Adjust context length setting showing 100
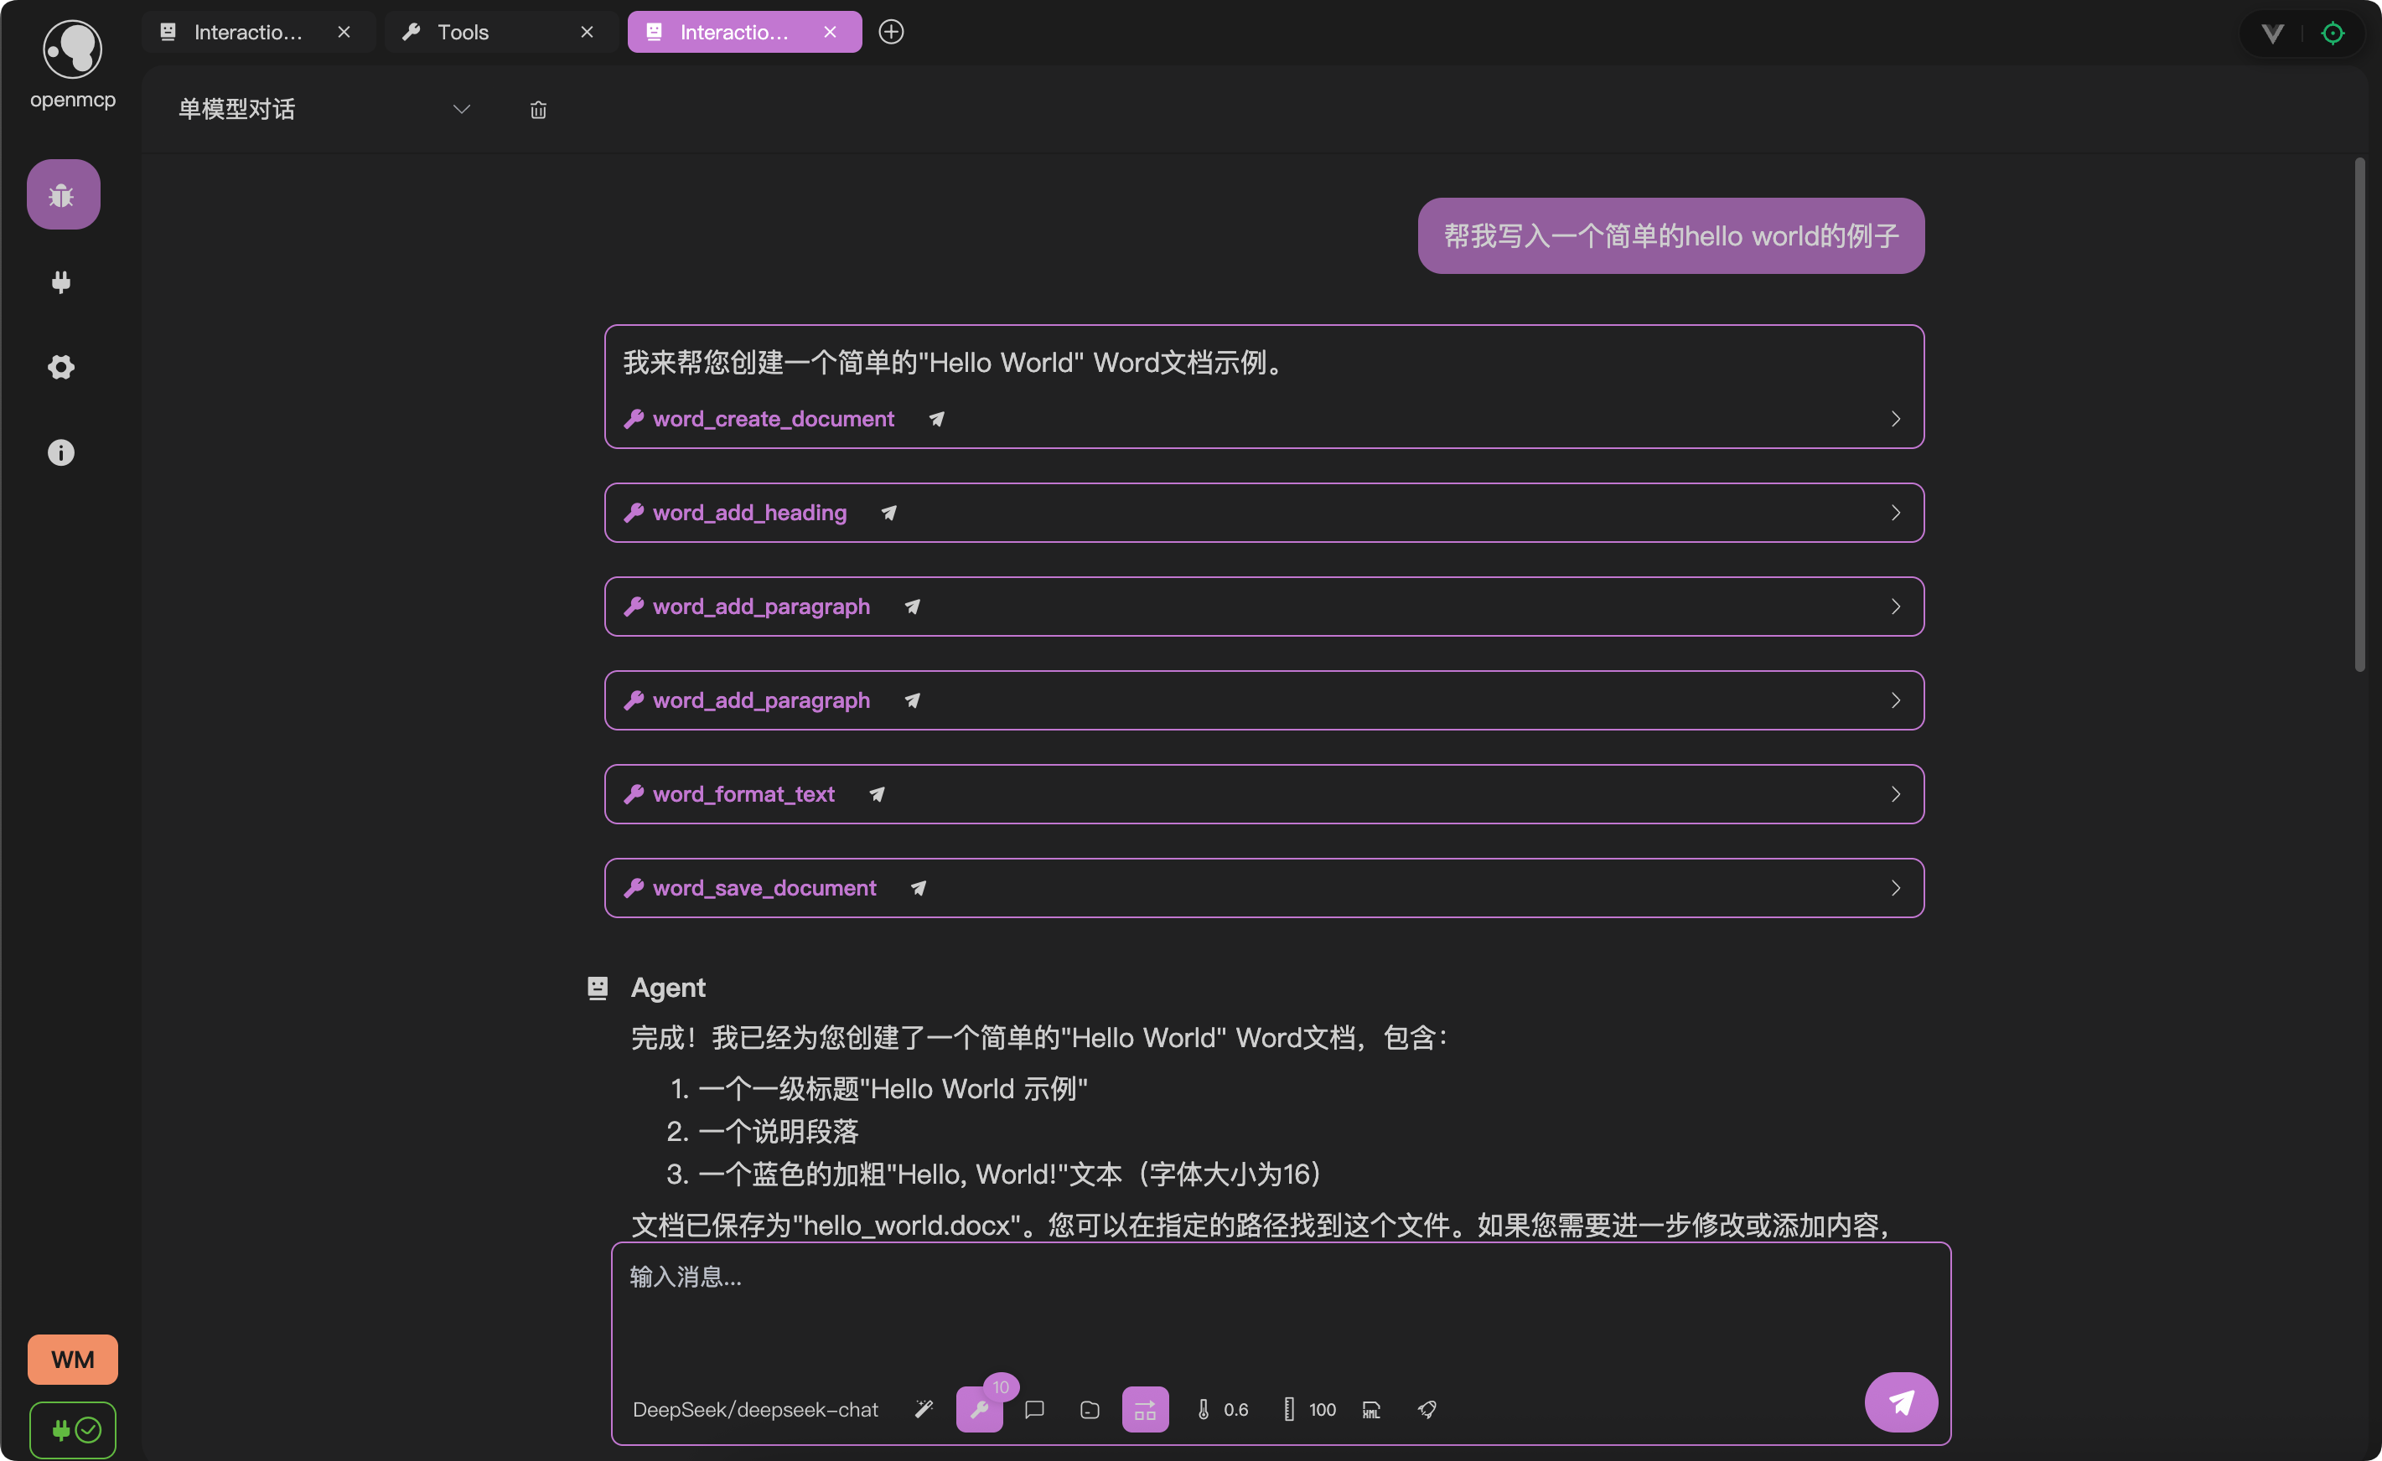Viewport: 2382px width, 1461px height. 1309,1409
